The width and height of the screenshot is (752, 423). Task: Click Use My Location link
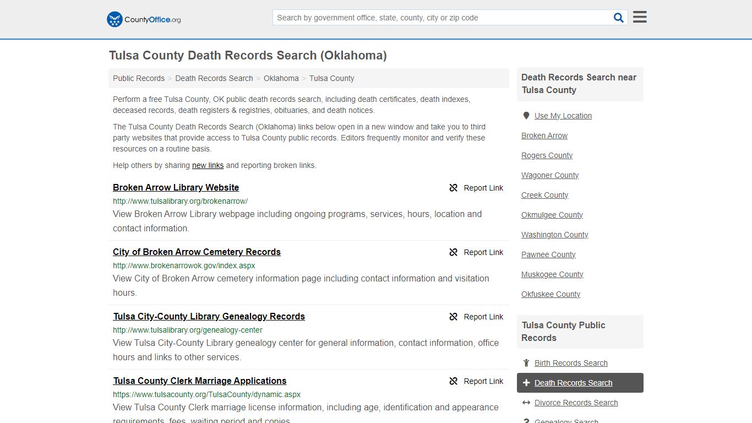pos(563,116)
